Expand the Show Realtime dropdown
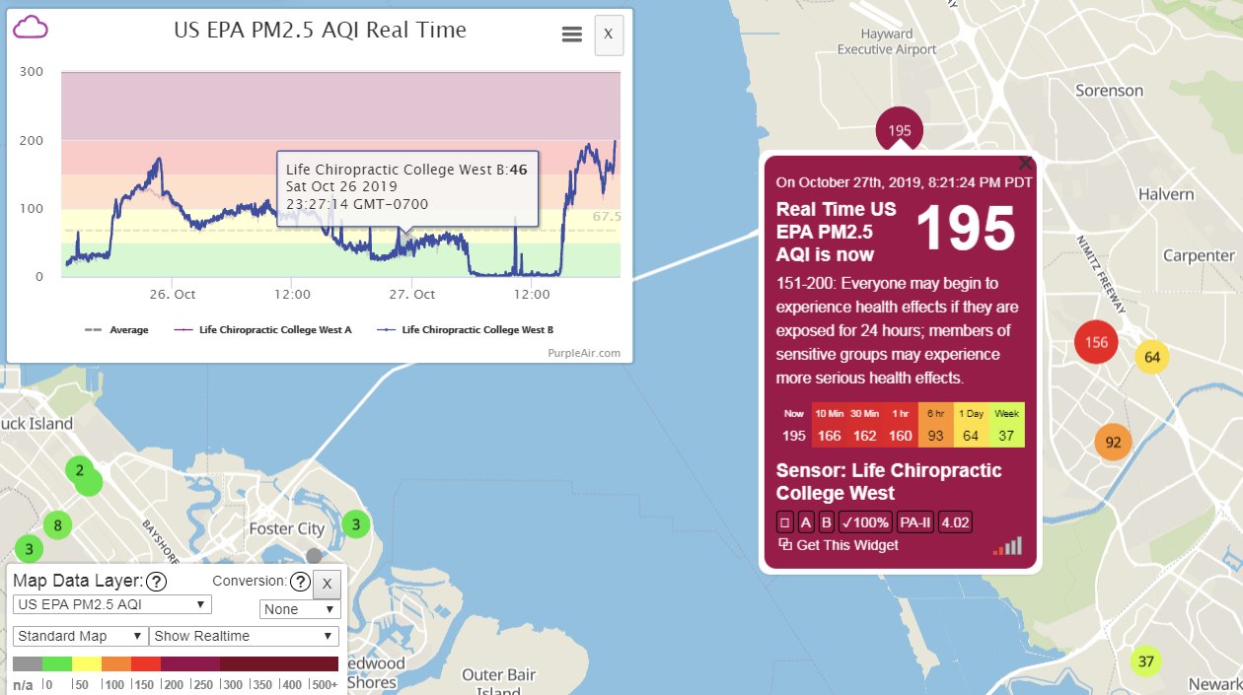This screenshot has height=695, width=1243. [x=244, y=636]
